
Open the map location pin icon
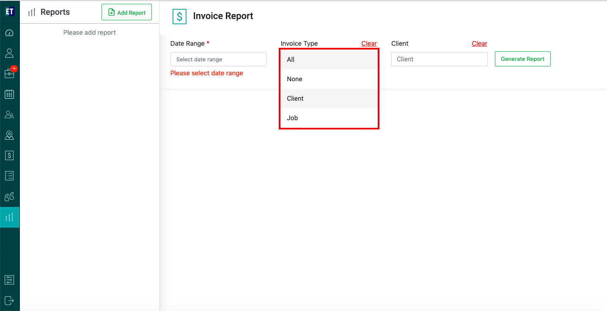click(9, 135)
